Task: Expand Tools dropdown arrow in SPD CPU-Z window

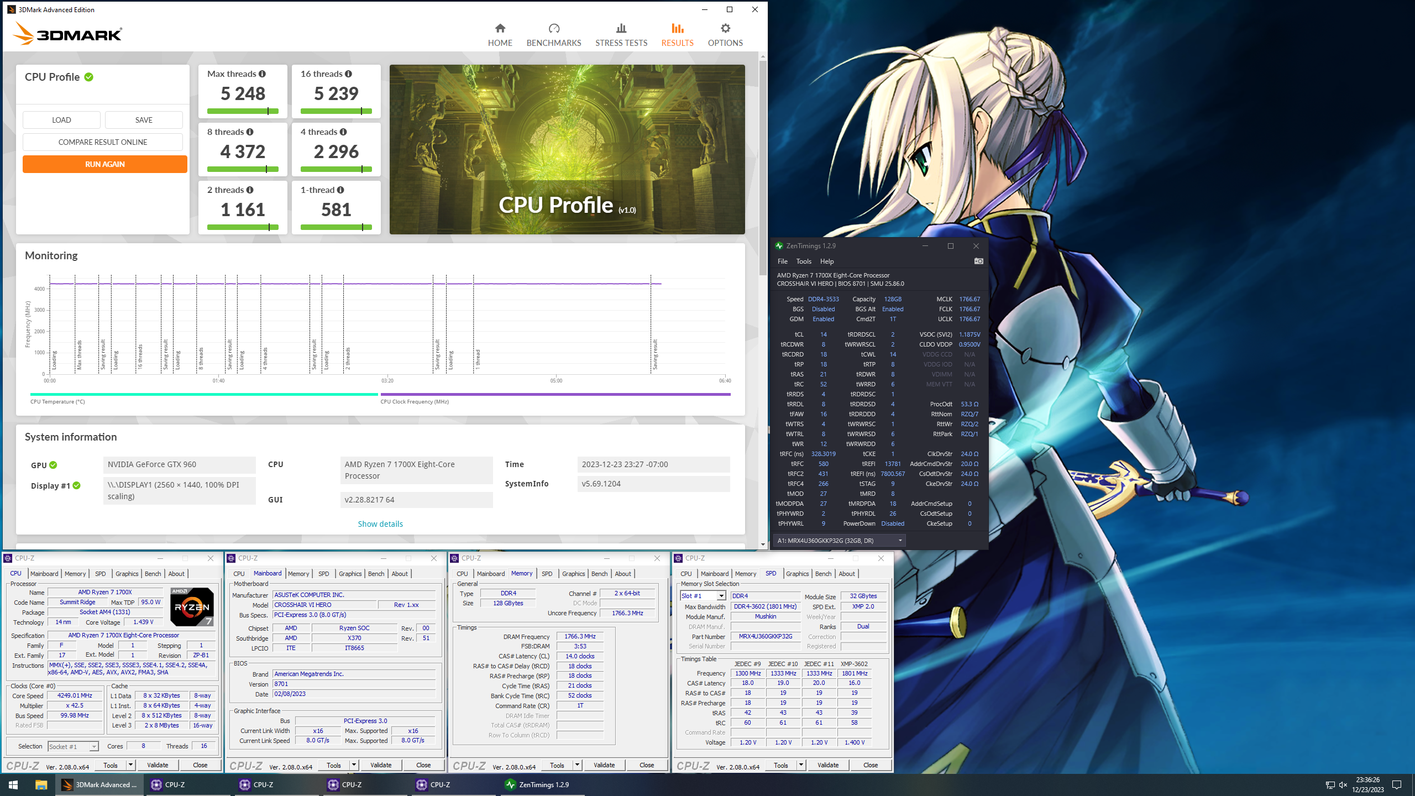Action: (801, 765)
